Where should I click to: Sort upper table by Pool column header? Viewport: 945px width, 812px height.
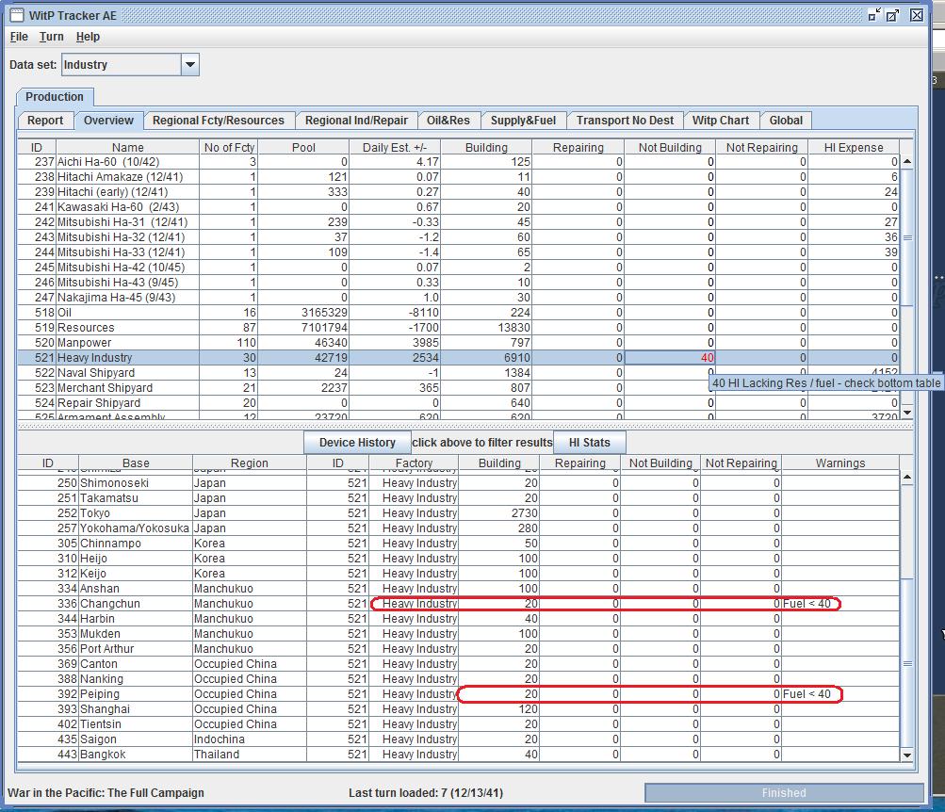[x=303, y=147]
